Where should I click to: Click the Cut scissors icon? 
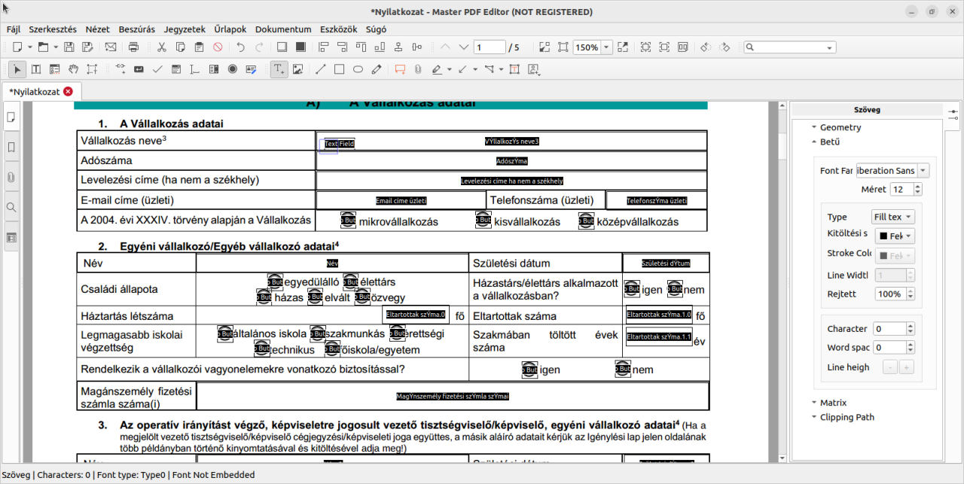point(161,47)
